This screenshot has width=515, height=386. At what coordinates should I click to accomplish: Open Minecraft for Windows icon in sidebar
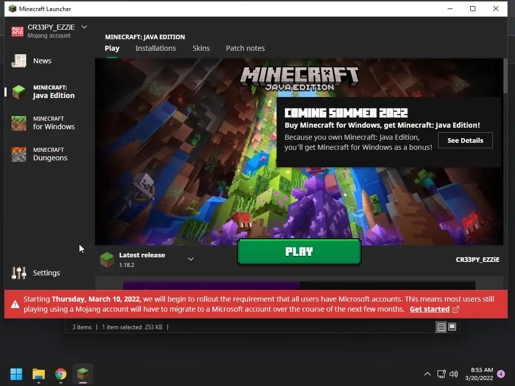(19, 123)
